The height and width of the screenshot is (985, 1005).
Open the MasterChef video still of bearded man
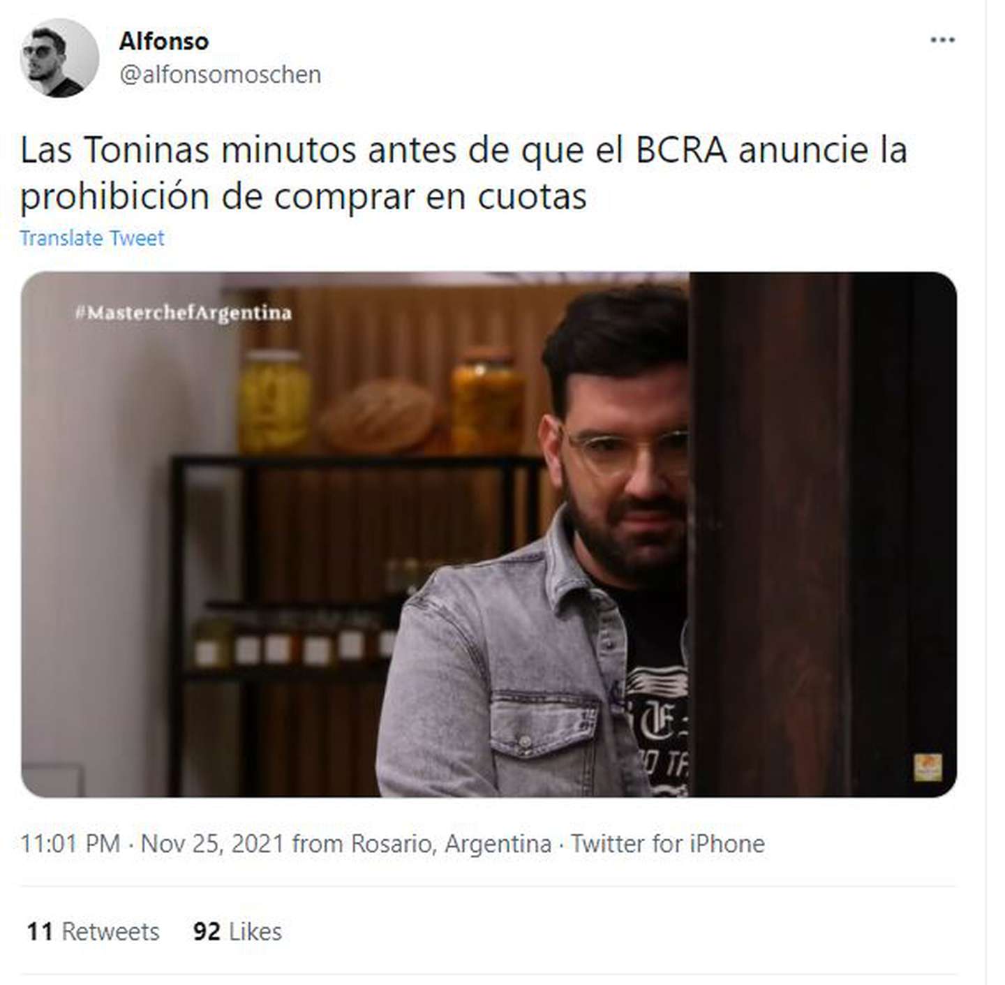[489, 534]
